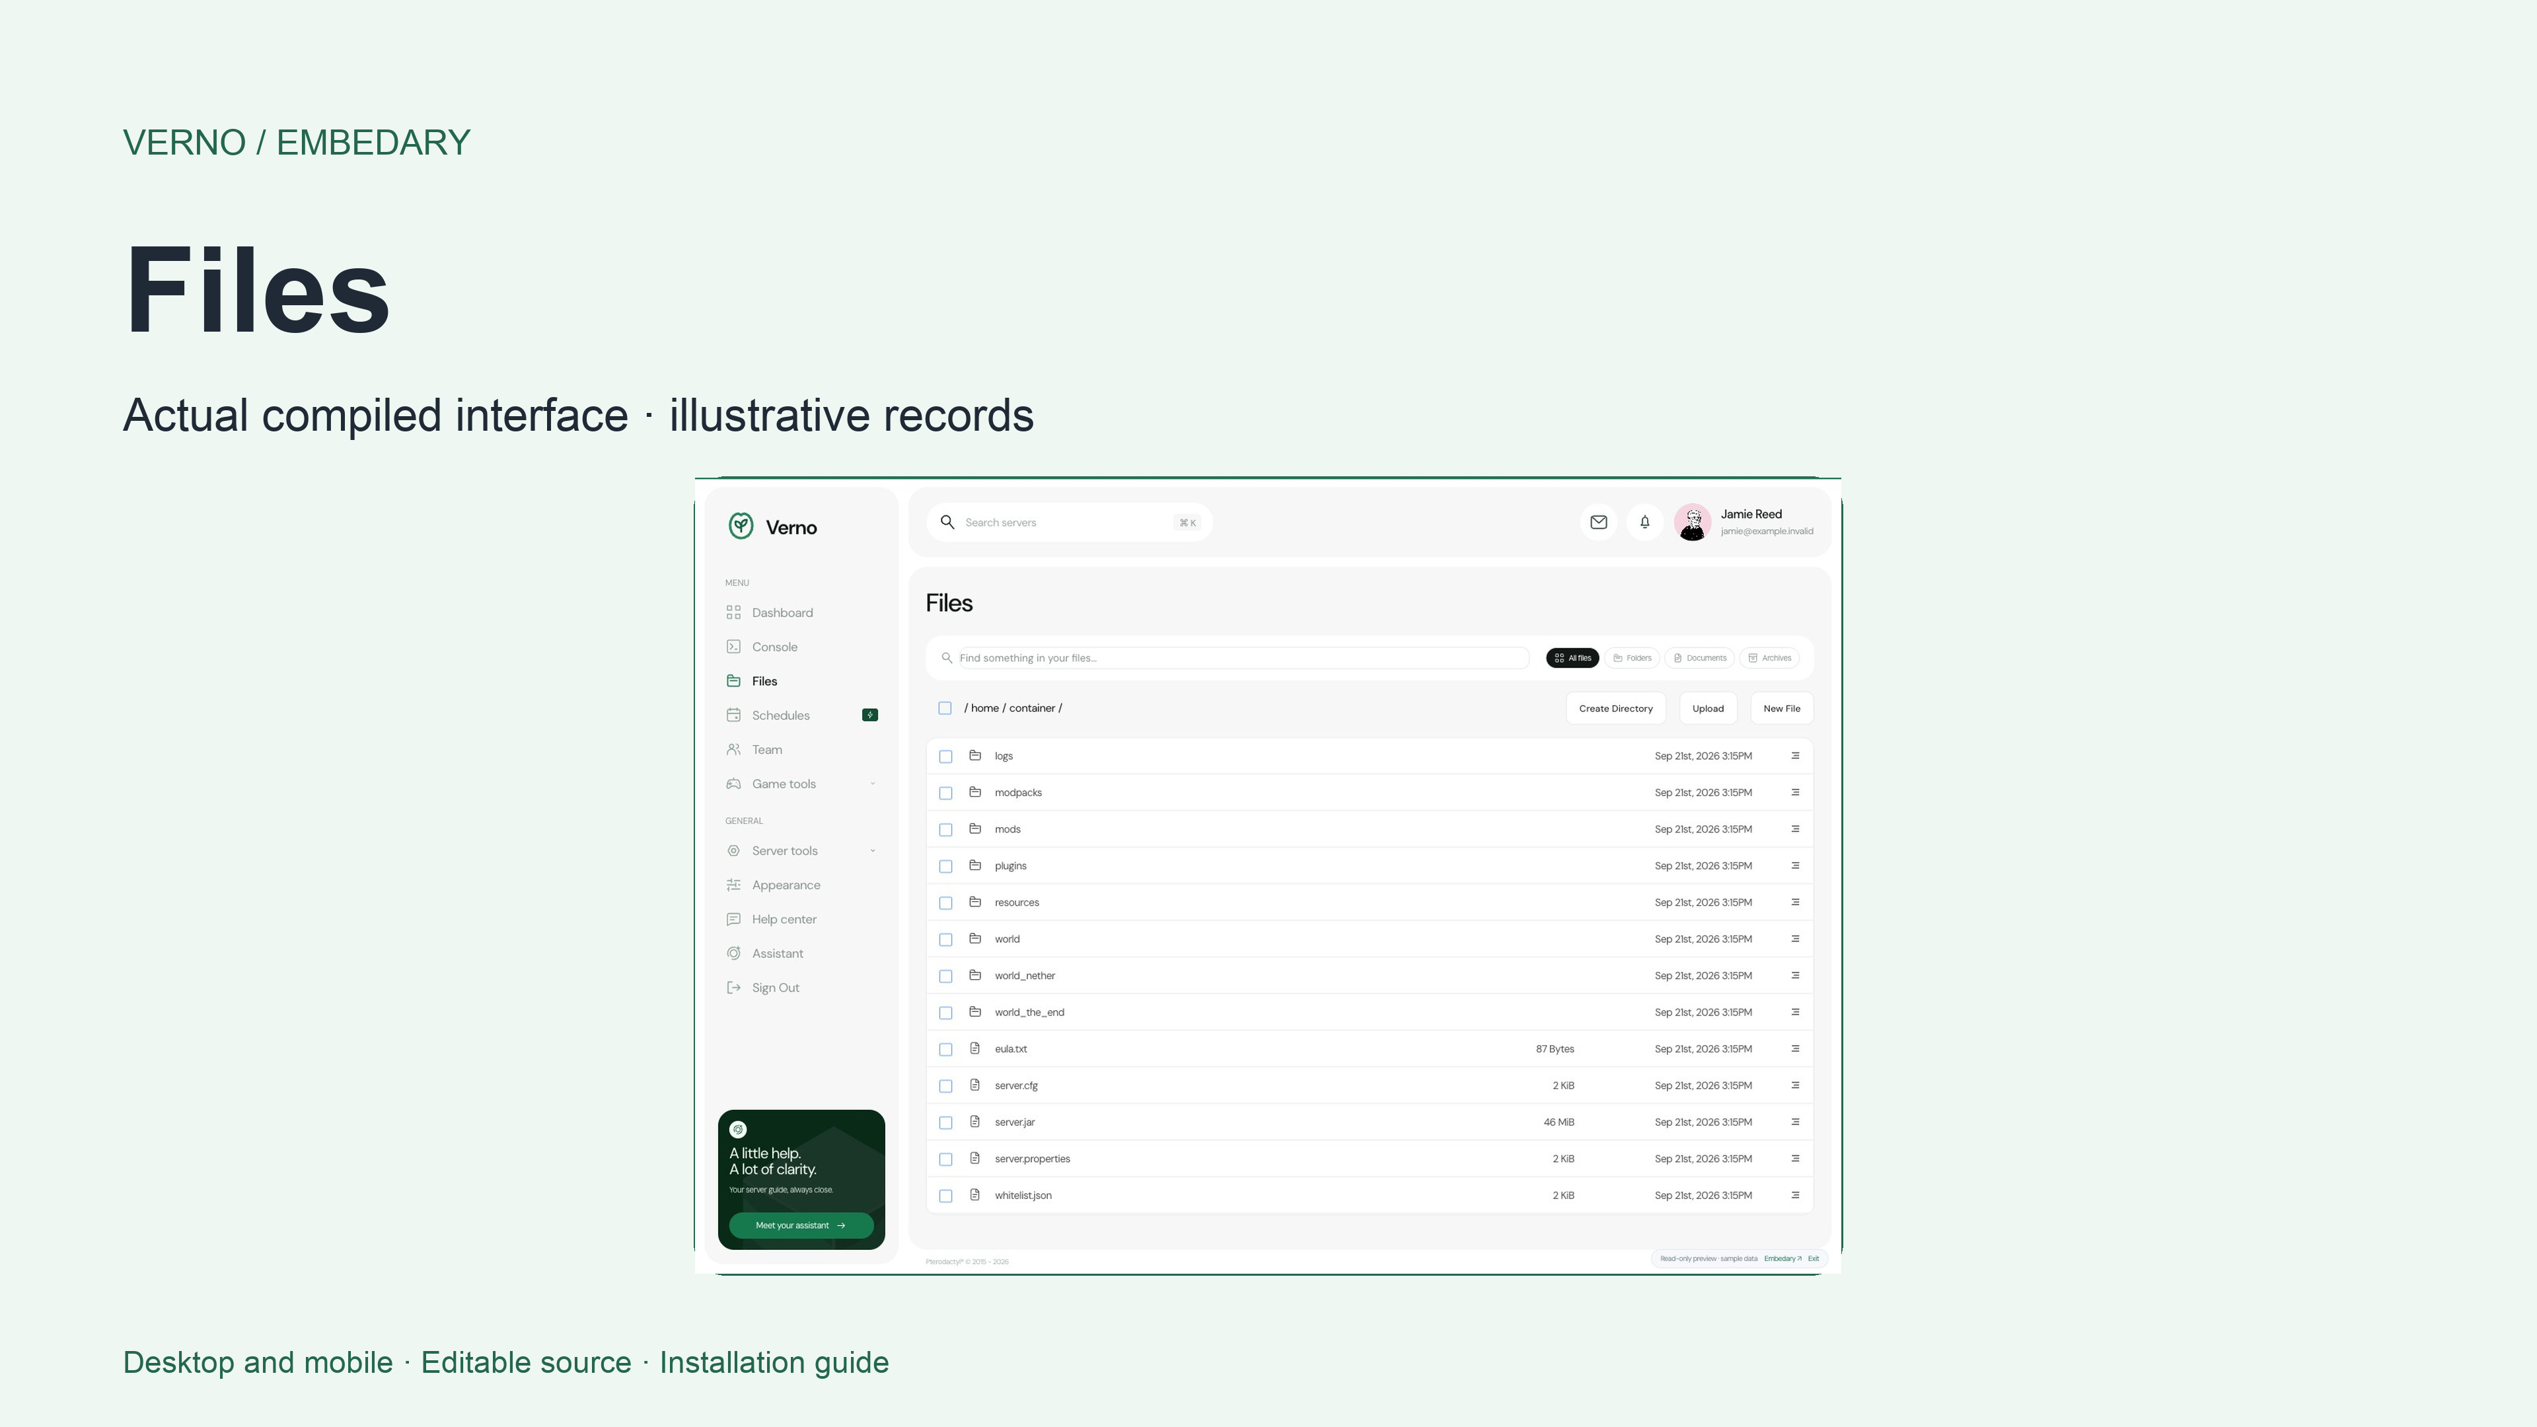
Task: Open the row menu for world_nether
Action: click(1794, 976)
